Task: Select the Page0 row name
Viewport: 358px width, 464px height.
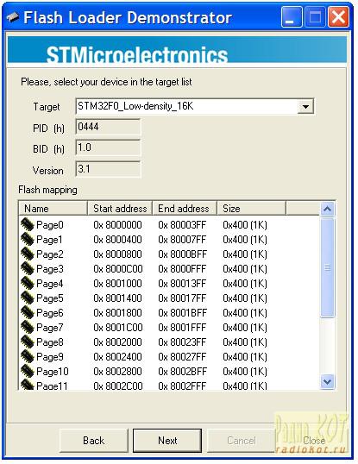Action: [x=50, y=225]
